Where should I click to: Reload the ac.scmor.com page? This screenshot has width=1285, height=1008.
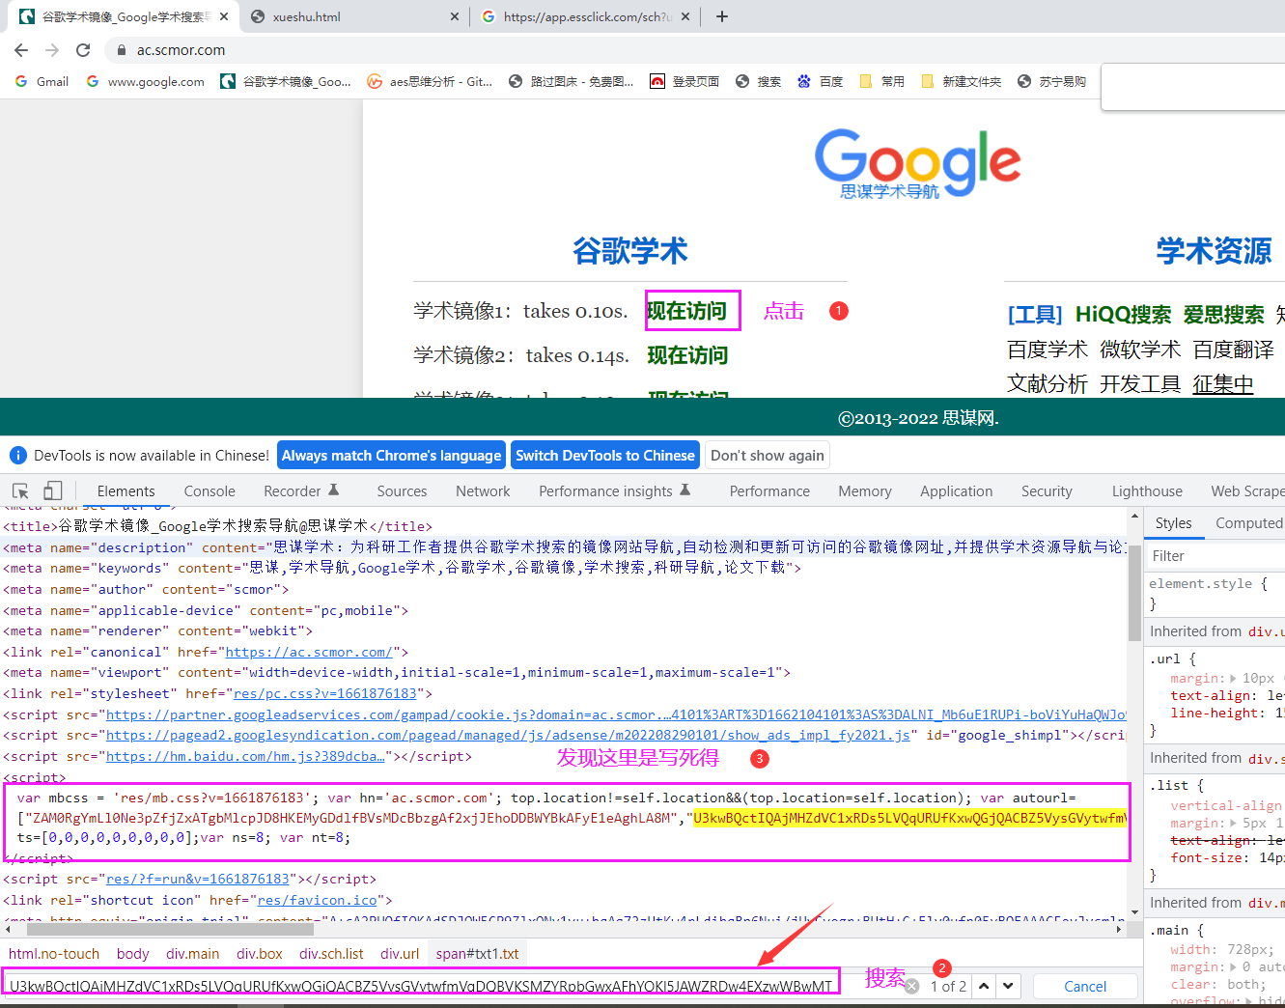tap(83, 50)
